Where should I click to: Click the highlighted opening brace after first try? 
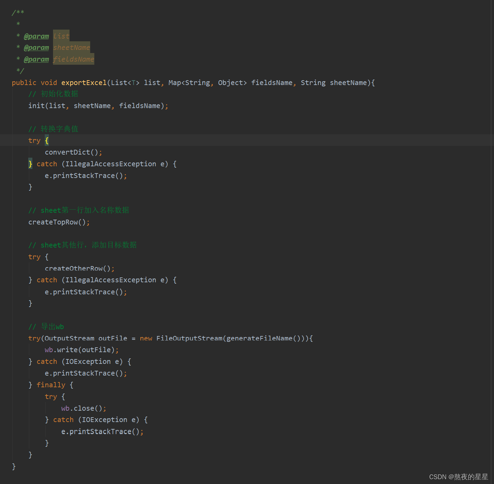click(47, 140)
